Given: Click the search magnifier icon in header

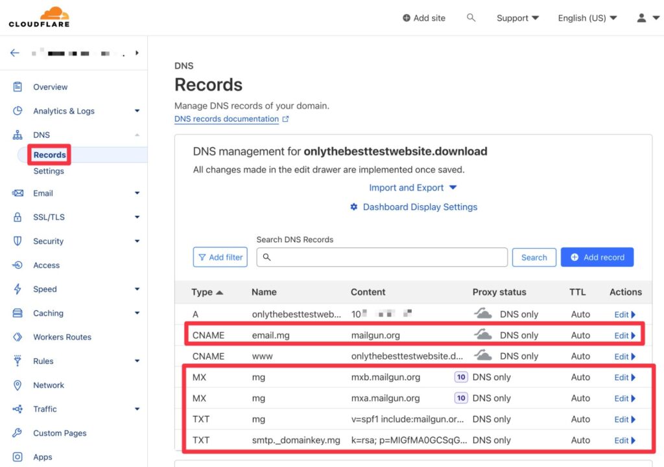Looking at the screenshot, I should [471, 18].
